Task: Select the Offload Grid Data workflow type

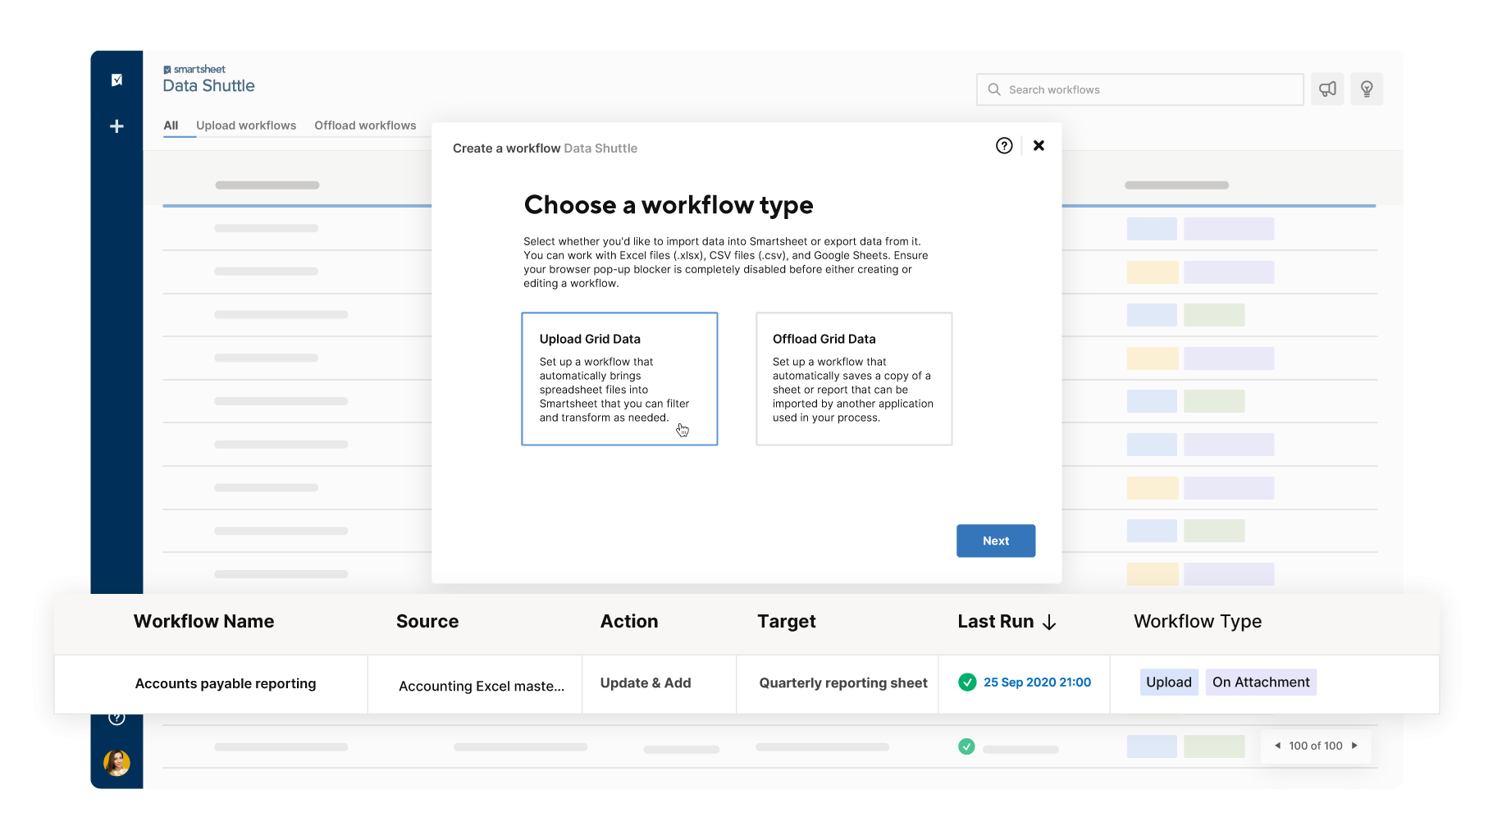Action: point(853,378)
